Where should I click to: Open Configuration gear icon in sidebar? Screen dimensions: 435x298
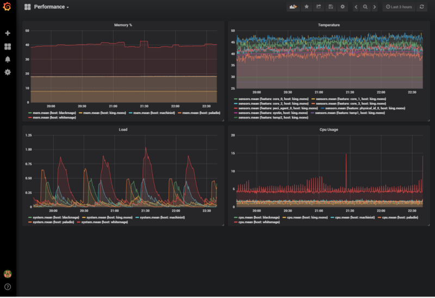[x=8, y=72]
